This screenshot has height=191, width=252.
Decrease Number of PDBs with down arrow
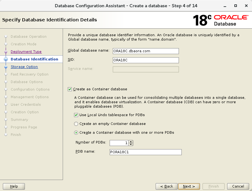[x=131, y=144]
